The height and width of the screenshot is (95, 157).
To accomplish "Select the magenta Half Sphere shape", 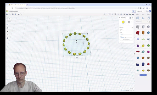I will click(x=148, y=52).
